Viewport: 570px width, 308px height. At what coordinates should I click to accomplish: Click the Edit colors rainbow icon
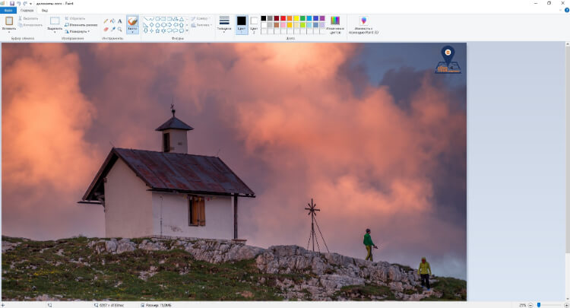coord(334,21)
